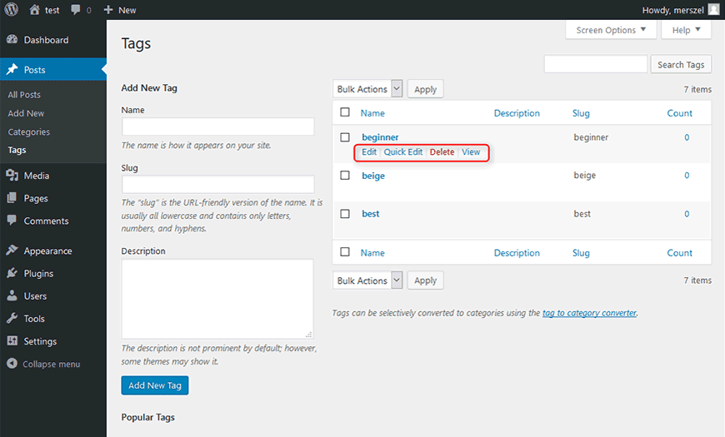Click the count 0 for the beige tag
Screen dimensions: 725x437
pos(687,175)
